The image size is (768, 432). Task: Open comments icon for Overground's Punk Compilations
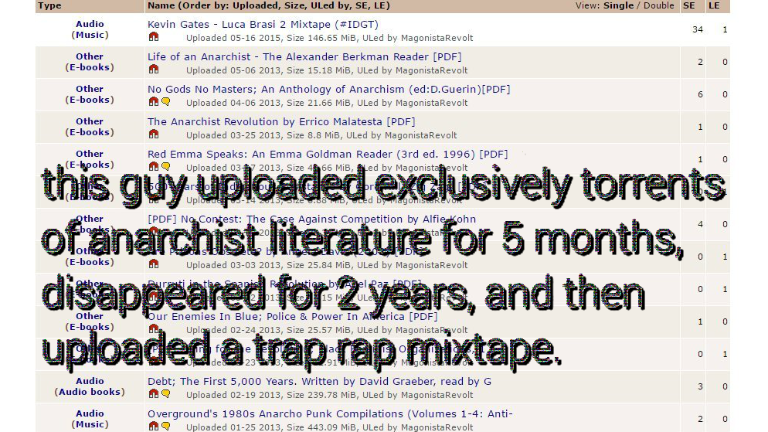pyautogui.click(x=165, y=427)
